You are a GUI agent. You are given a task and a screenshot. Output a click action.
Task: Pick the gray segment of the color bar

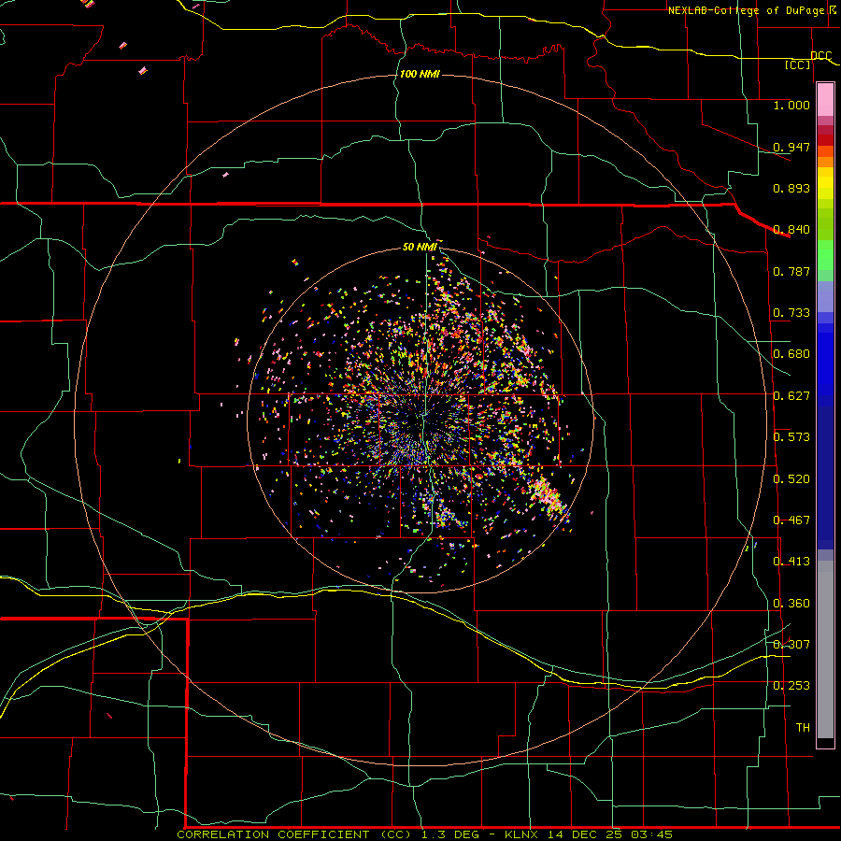pos(825,649)
